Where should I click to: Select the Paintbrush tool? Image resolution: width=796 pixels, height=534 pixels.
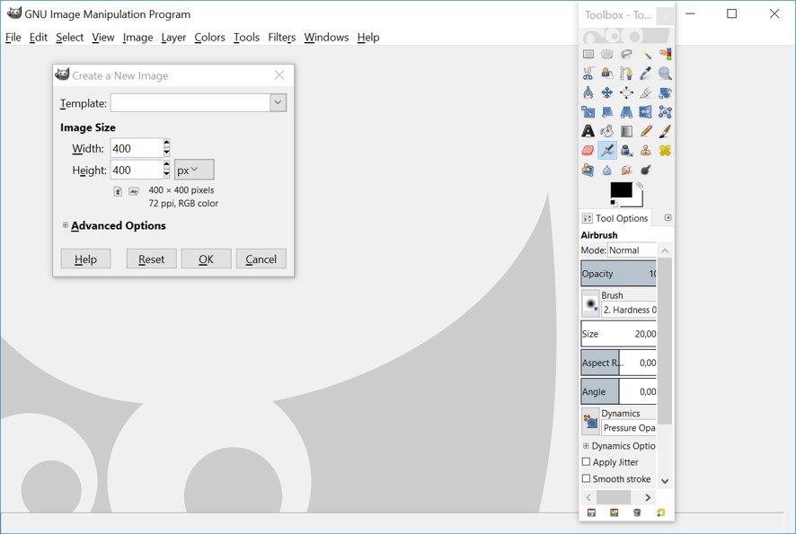point(665,131)
